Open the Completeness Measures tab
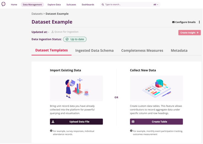Viewport: 203px width, 144px height. pos(142,50)
